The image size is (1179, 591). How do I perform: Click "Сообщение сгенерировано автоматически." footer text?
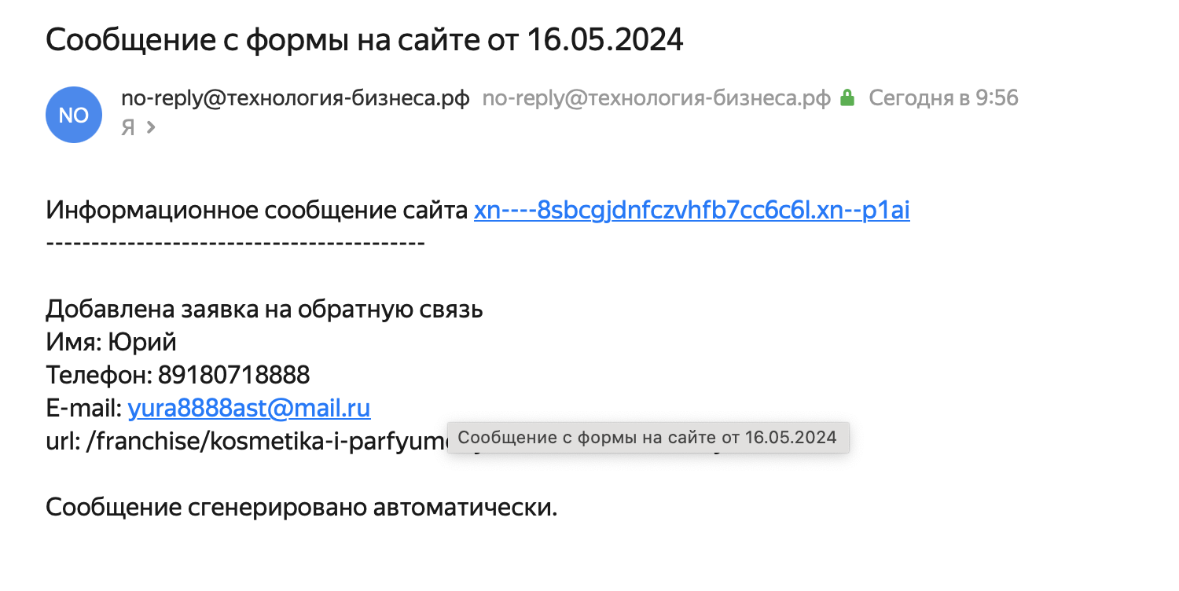[x=301, y=507]
